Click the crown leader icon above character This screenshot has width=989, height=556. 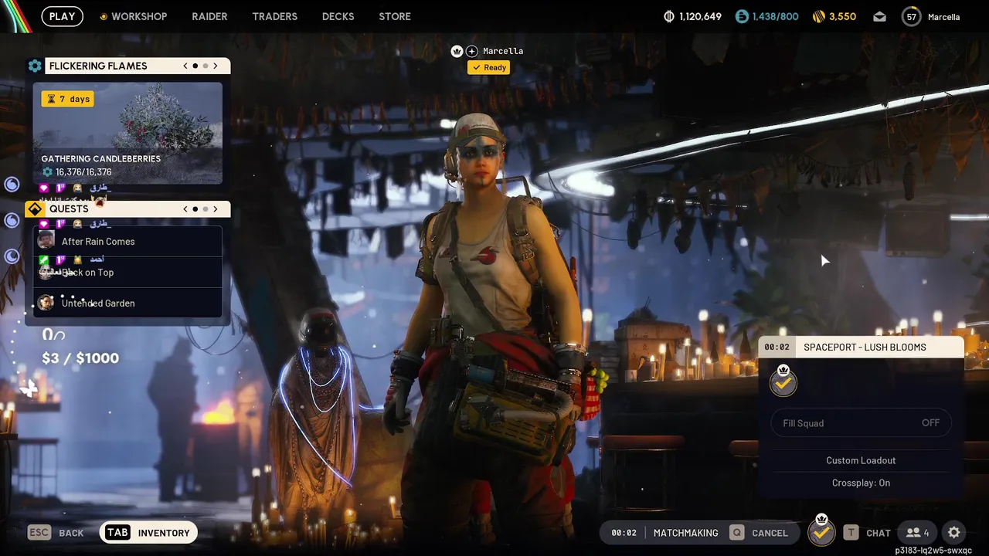[457, 51]
